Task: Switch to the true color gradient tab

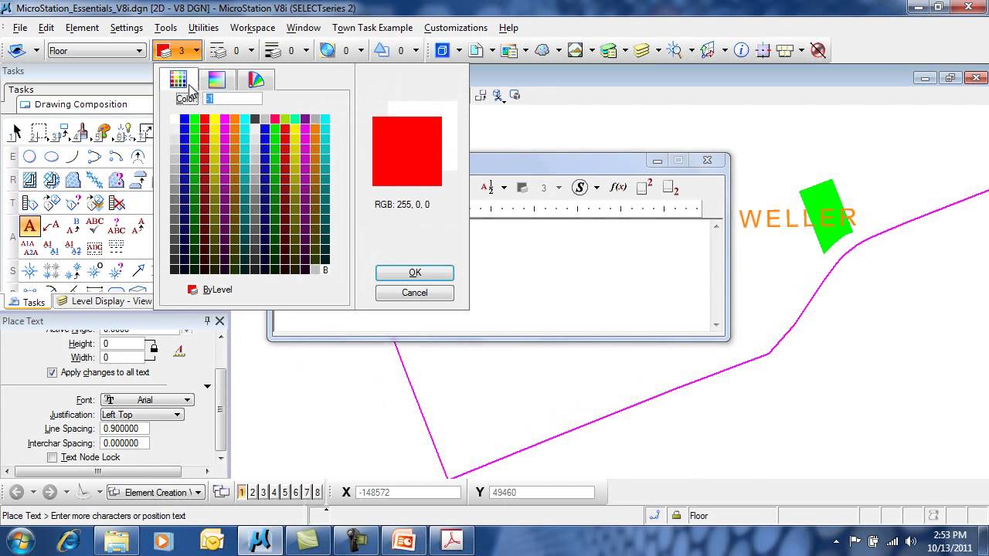Action: point(217,80)
